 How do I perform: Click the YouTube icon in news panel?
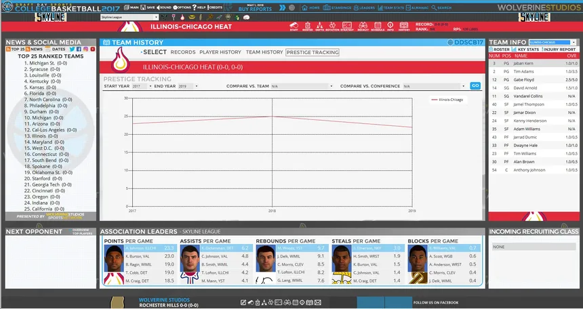[93, 49]
